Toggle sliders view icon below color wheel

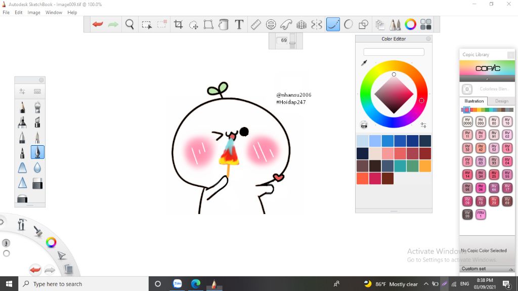click(x=423, y=125)
